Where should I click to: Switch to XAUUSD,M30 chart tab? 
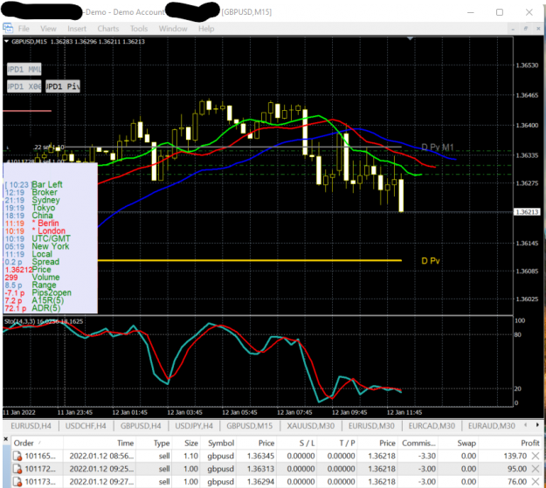(311, 426)
